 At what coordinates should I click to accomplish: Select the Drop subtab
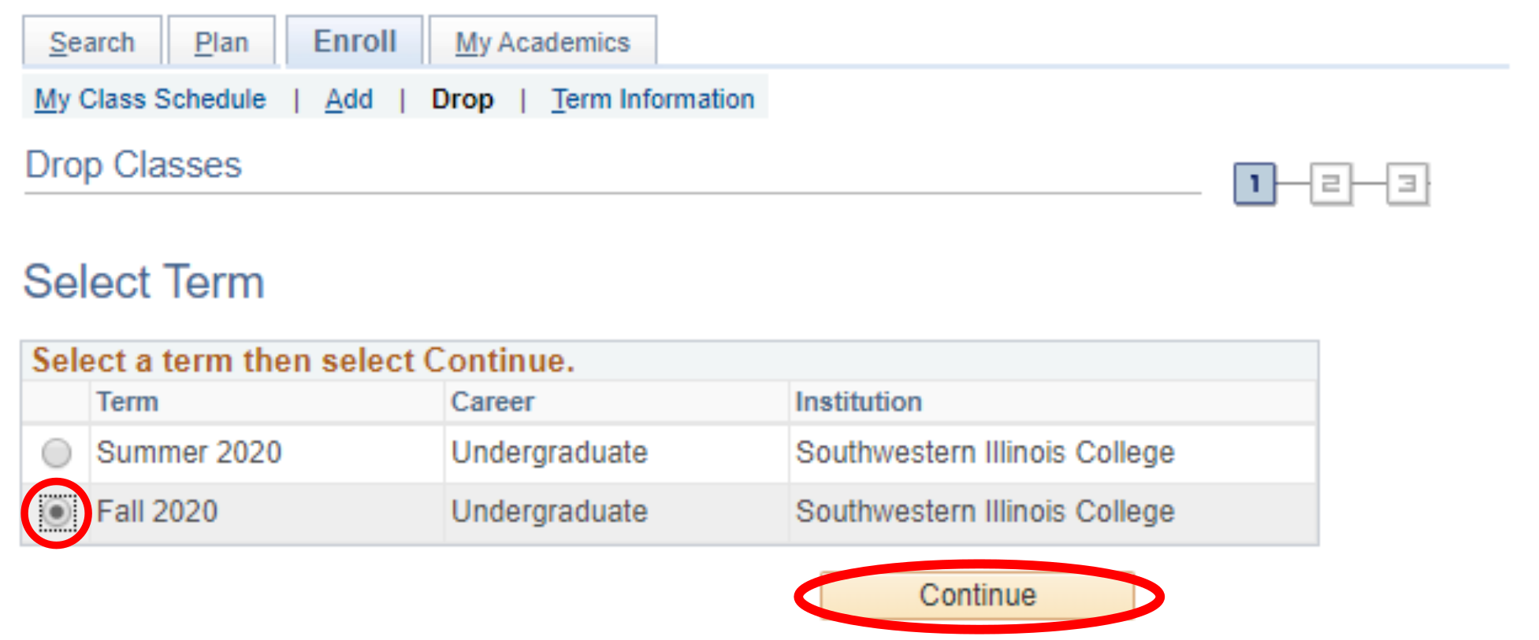[463, 99]
